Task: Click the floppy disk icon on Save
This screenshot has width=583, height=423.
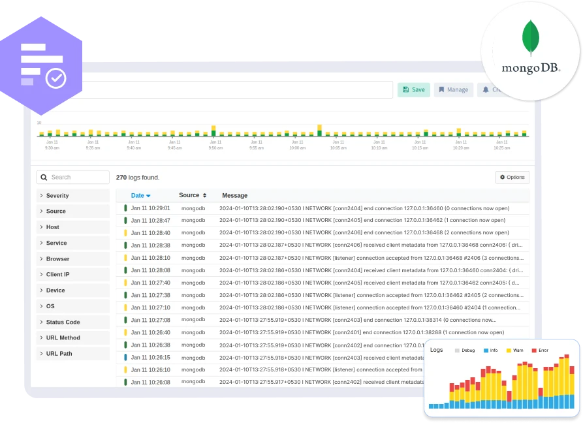Action: coord(405,89)
